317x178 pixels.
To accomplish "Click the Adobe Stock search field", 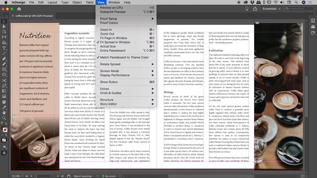I will [299, 9].
